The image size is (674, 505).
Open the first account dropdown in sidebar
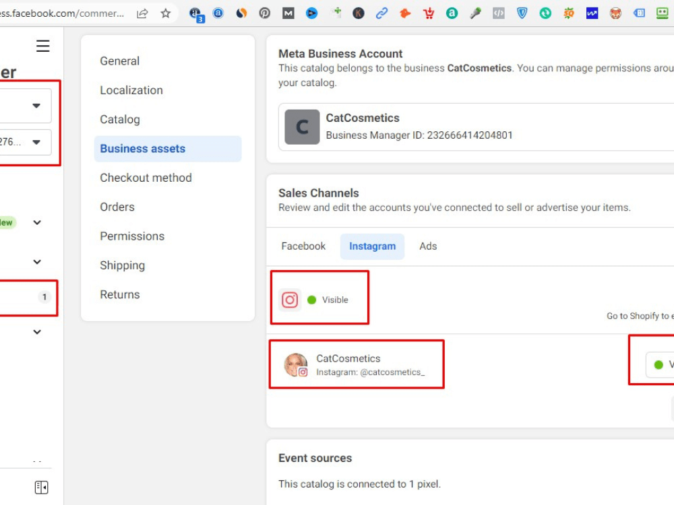[25, 106]
